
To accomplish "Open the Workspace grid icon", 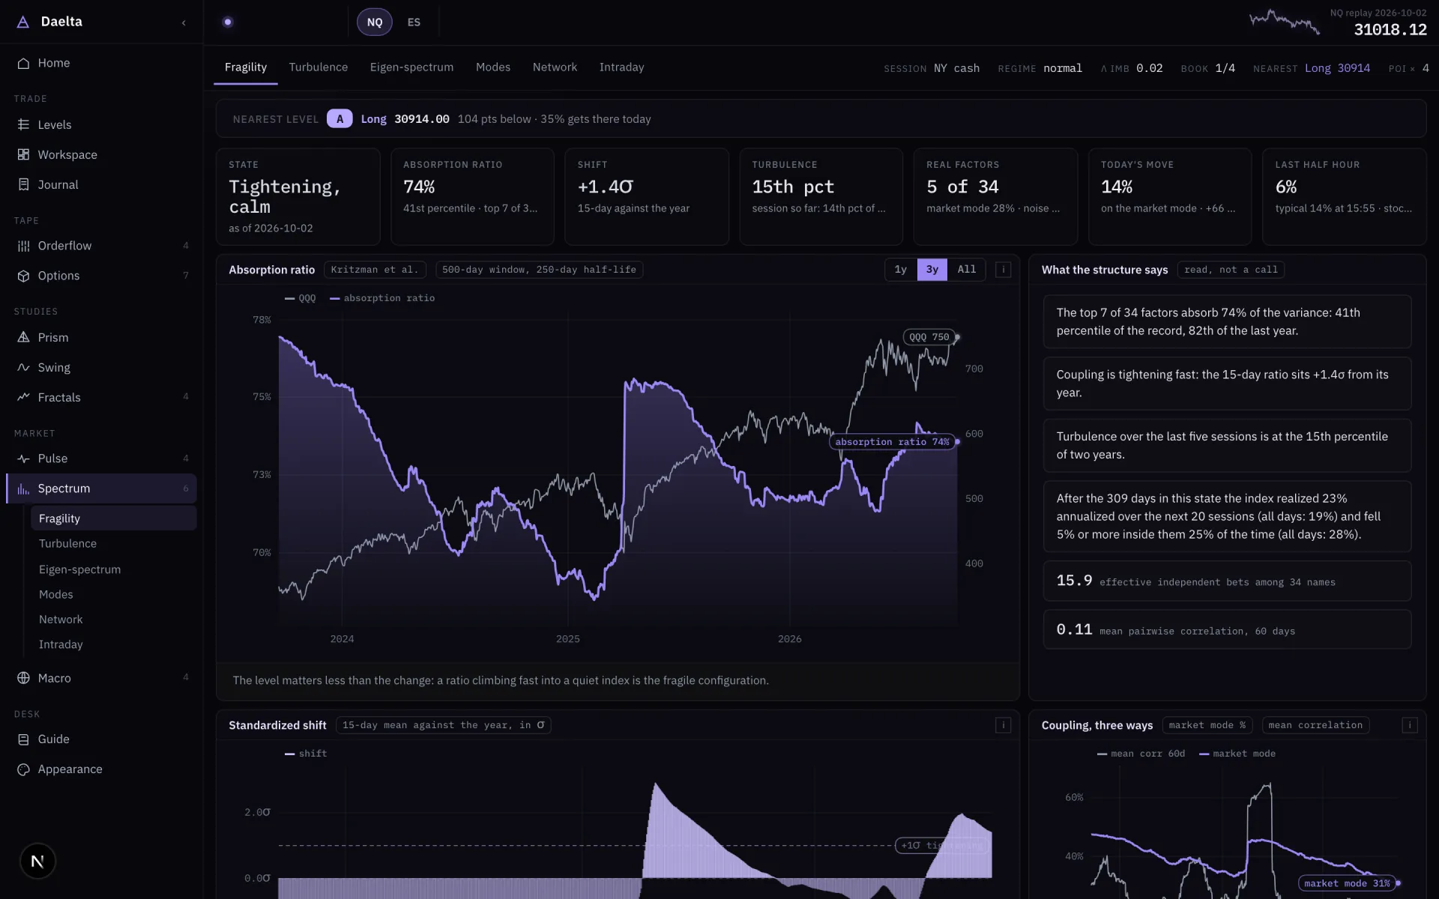I will pos(23,154).
